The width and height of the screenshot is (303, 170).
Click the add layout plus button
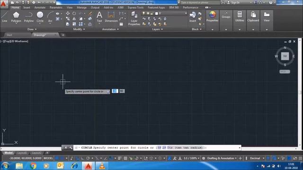click(x=47, y=153)
